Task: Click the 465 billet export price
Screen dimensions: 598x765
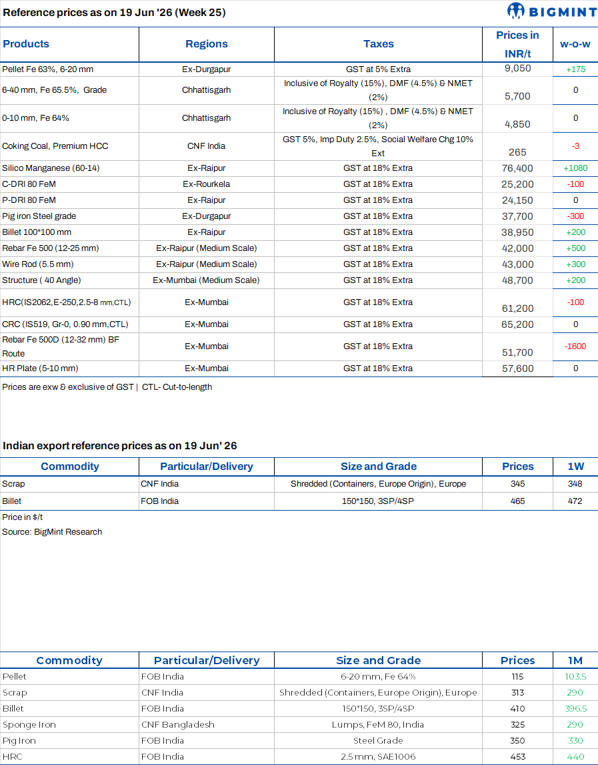Action: pos(517,501)
